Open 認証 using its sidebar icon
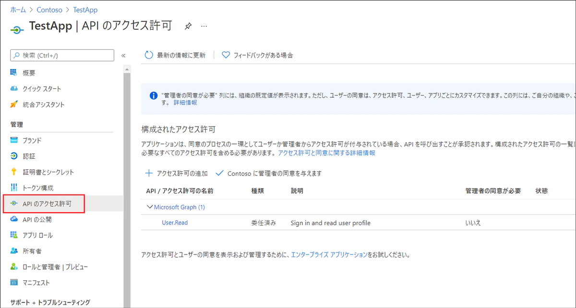The image size is (576, 308). [13, 154]
